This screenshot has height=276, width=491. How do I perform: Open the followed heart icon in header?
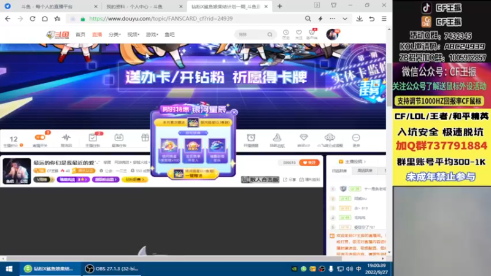299,34
